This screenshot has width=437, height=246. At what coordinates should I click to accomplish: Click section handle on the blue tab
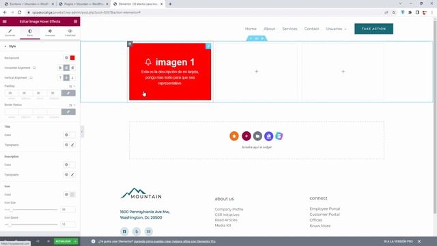(257, 38)
